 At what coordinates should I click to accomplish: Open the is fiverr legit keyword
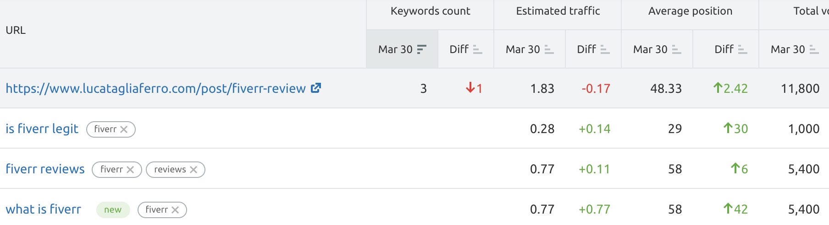click(x=42, y=129)
